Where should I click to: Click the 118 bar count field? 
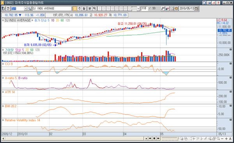[x=144, y=8]
